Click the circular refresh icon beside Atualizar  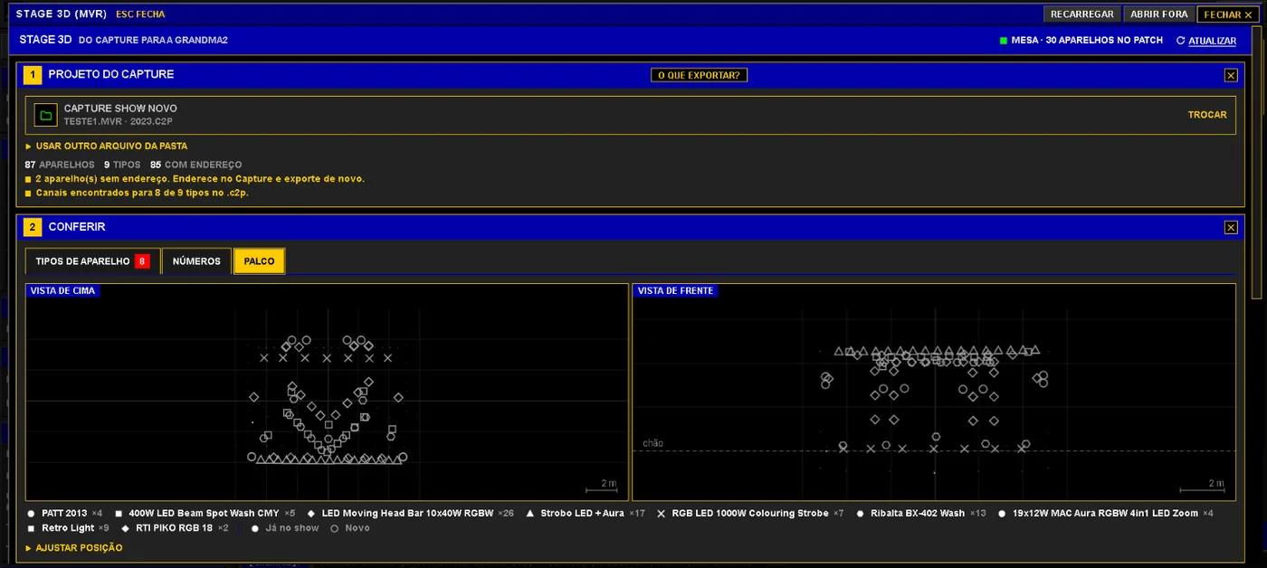1180,41
